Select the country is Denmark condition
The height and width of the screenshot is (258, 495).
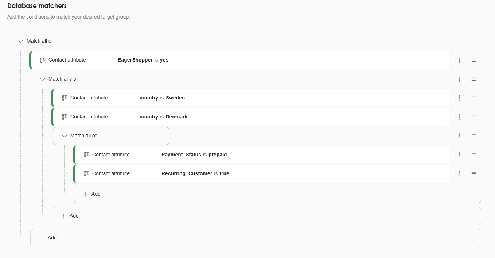(163, 117)
